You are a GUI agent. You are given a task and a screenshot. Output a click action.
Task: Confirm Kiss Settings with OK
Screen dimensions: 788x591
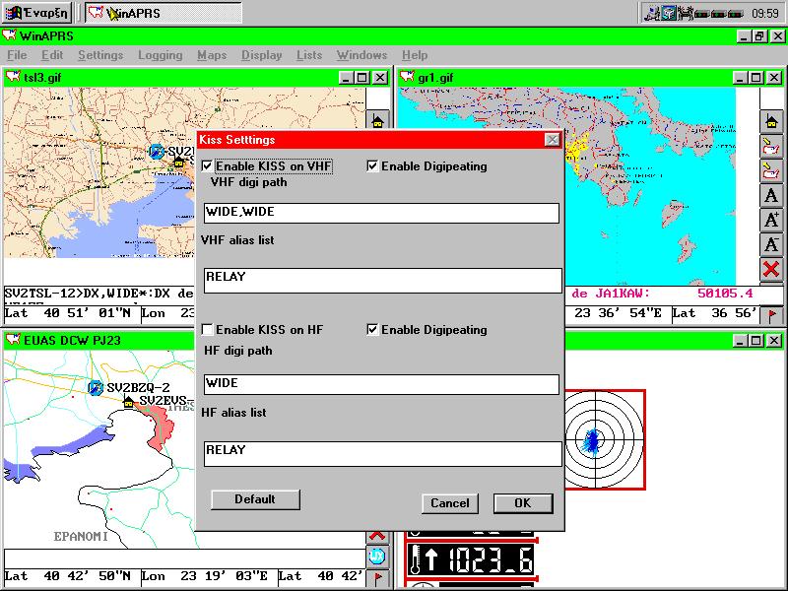pyautogui.click(x=523, y=503)
